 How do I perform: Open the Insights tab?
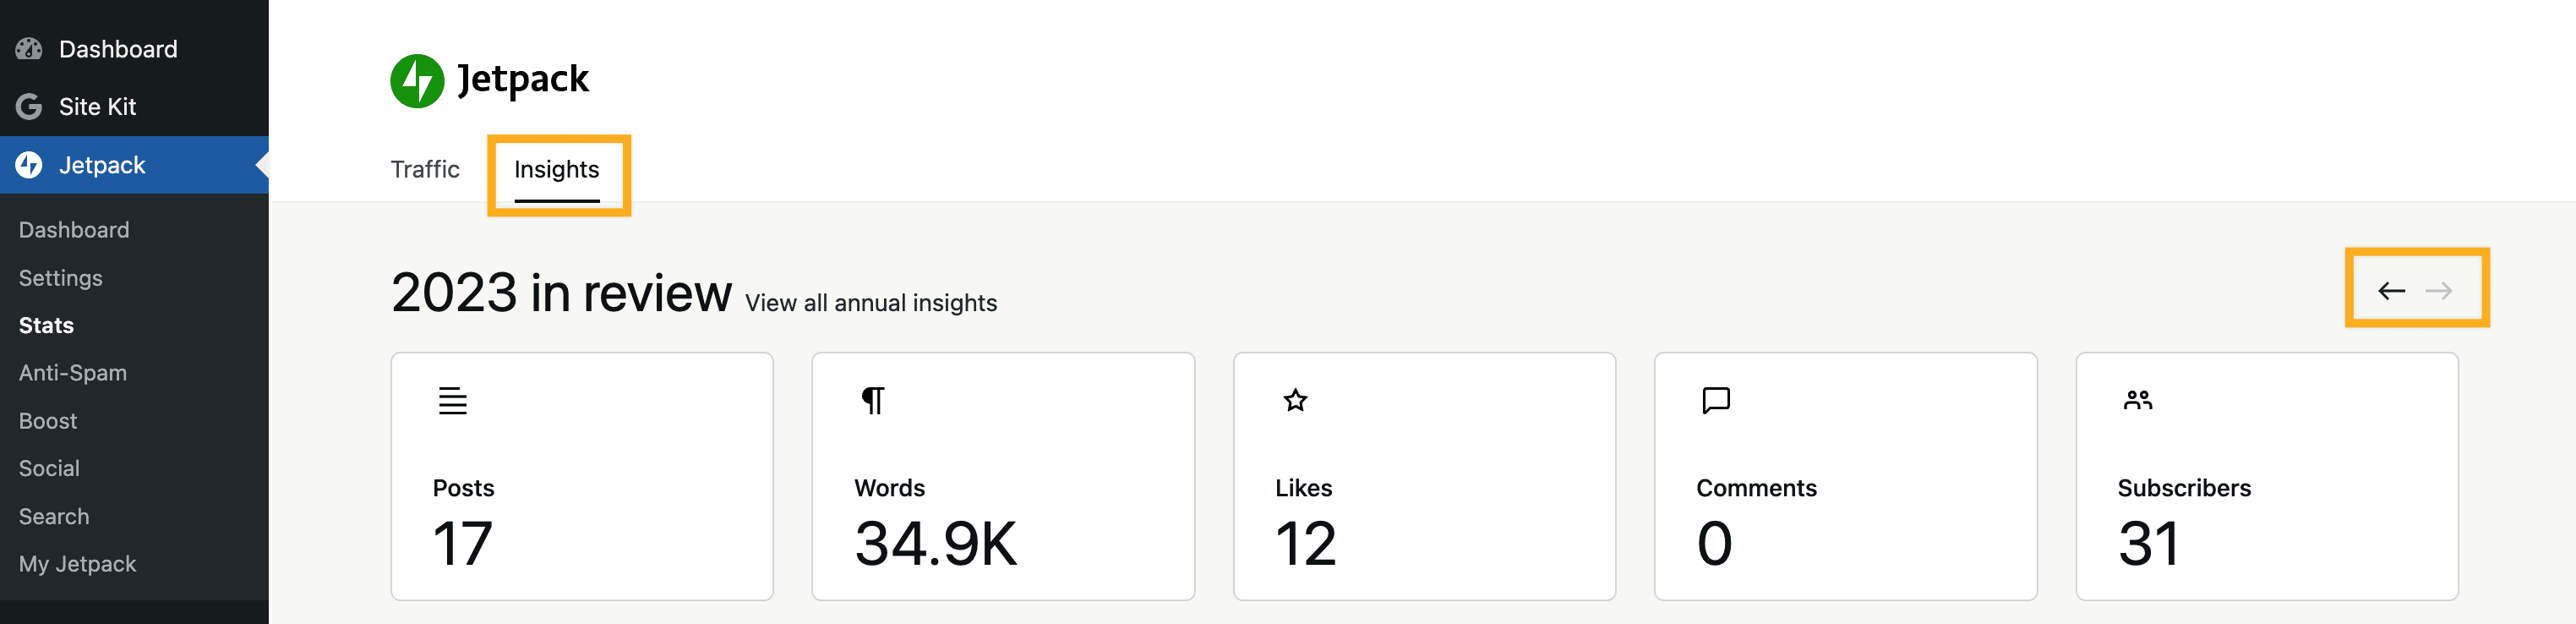[x=556, y=170]
